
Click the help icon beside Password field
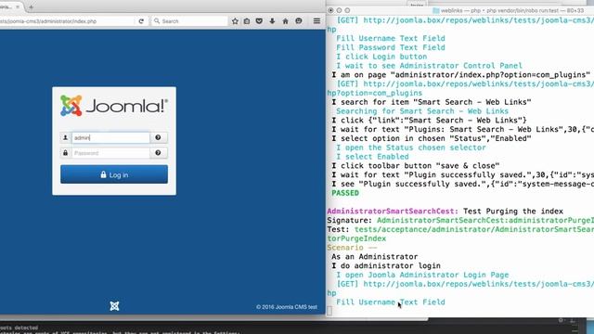[159, 153]
